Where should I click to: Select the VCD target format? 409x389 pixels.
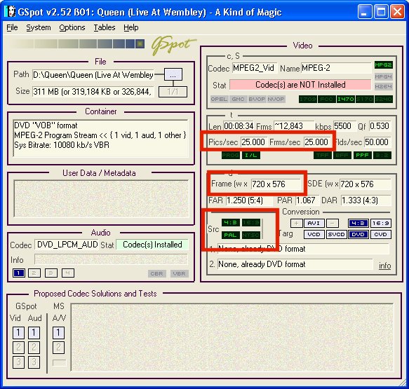(314, 234)
